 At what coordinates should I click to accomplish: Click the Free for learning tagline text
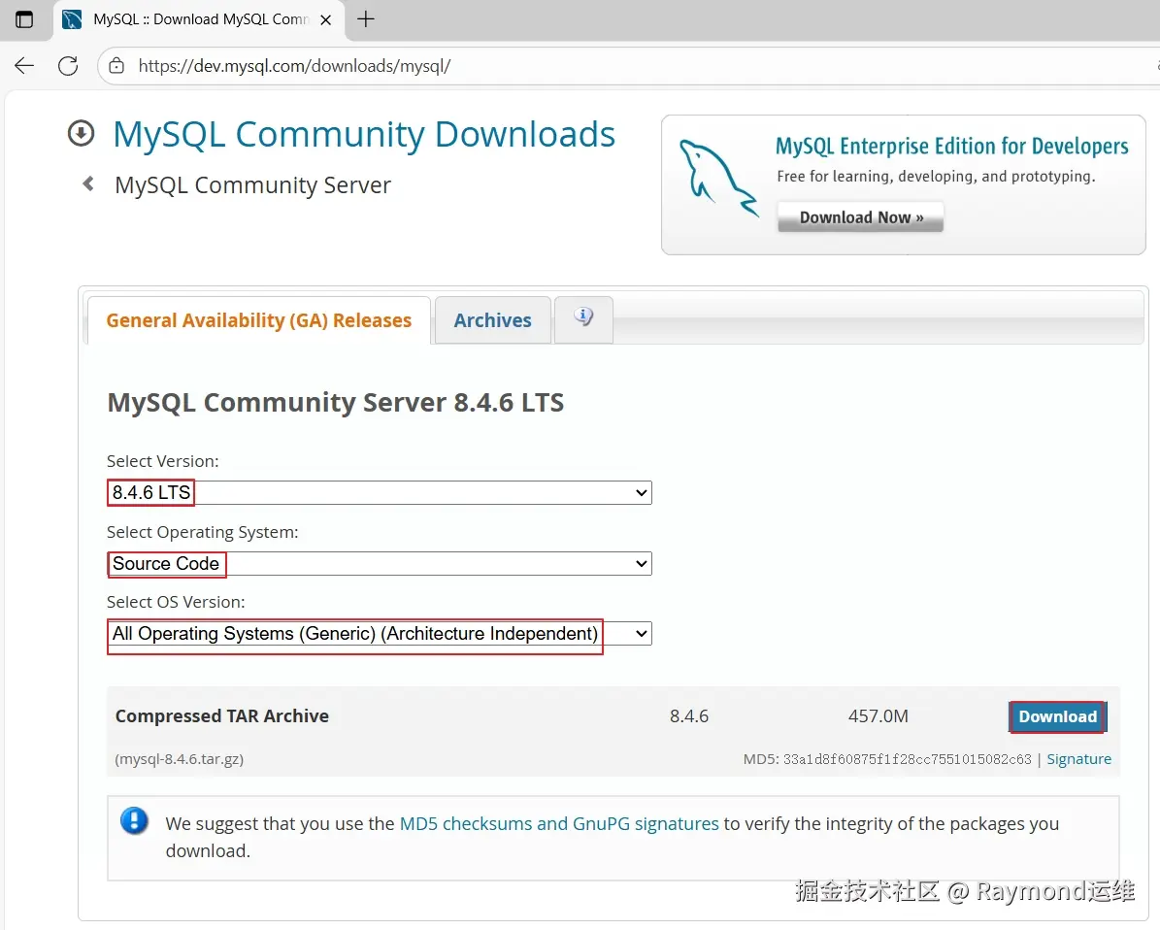[x=936, y=176]
